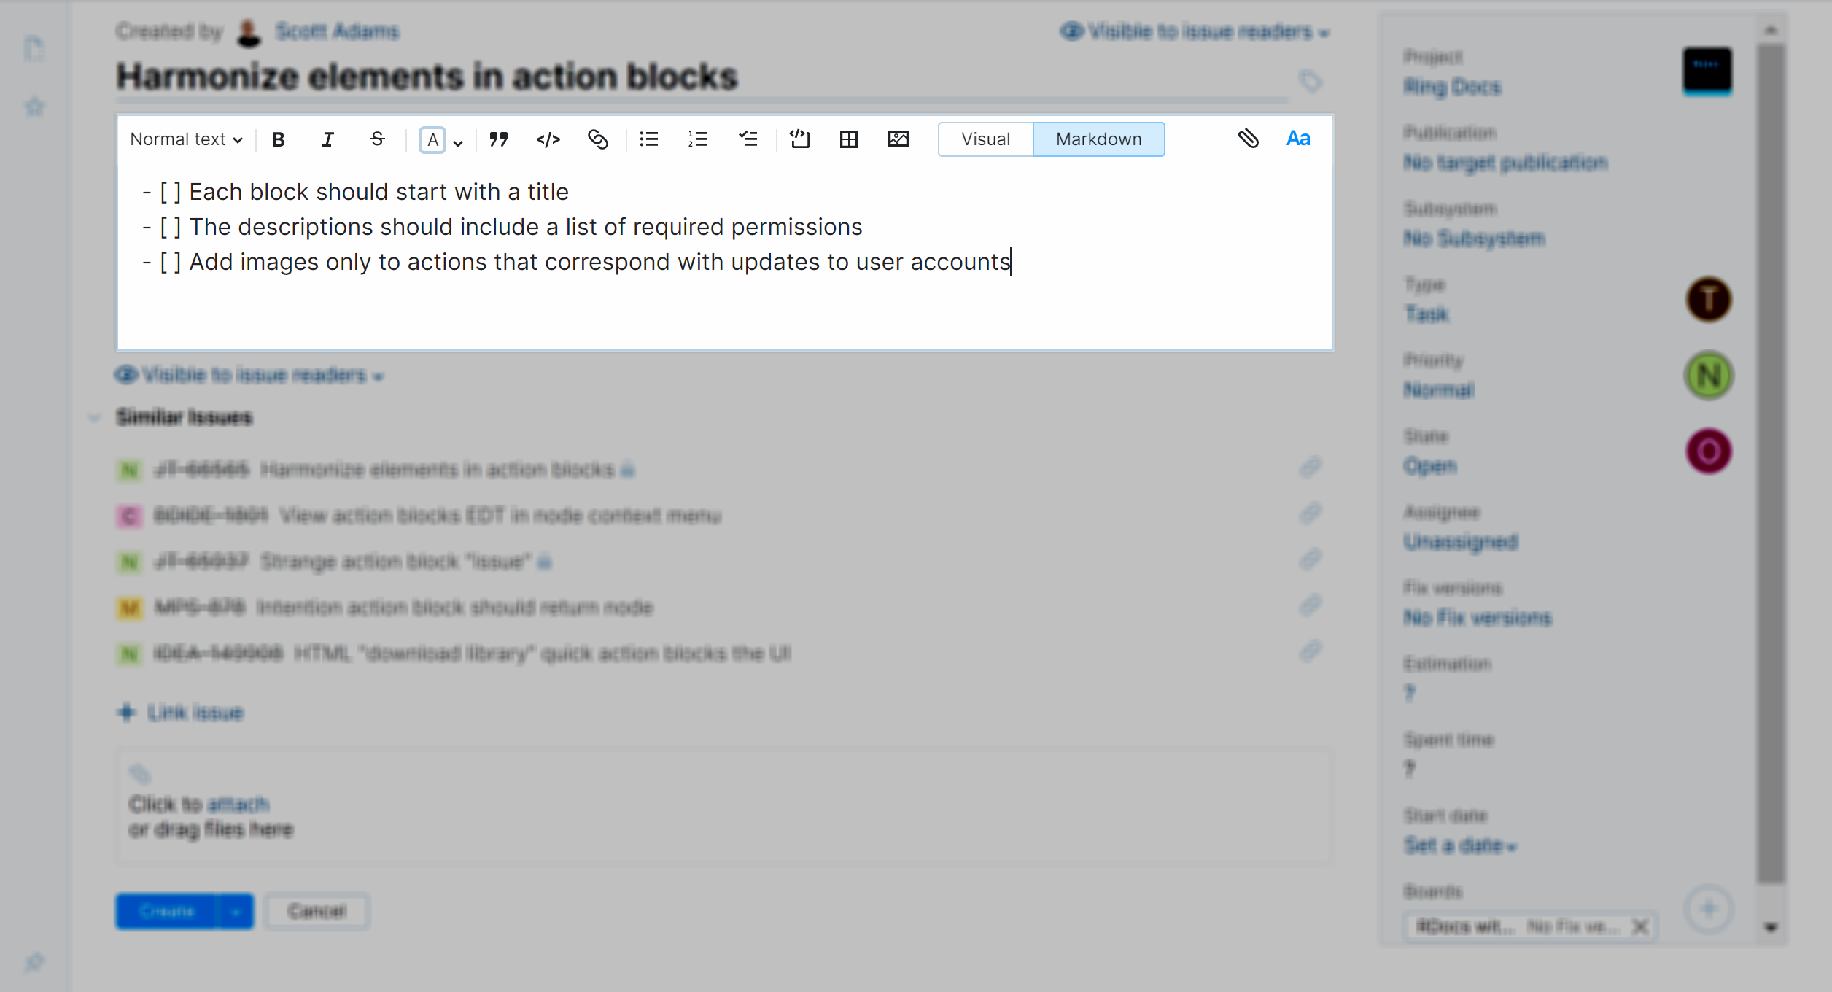The image size is (1832, 992).
Task: Click the Link issue link
Action: coord(195,713)
